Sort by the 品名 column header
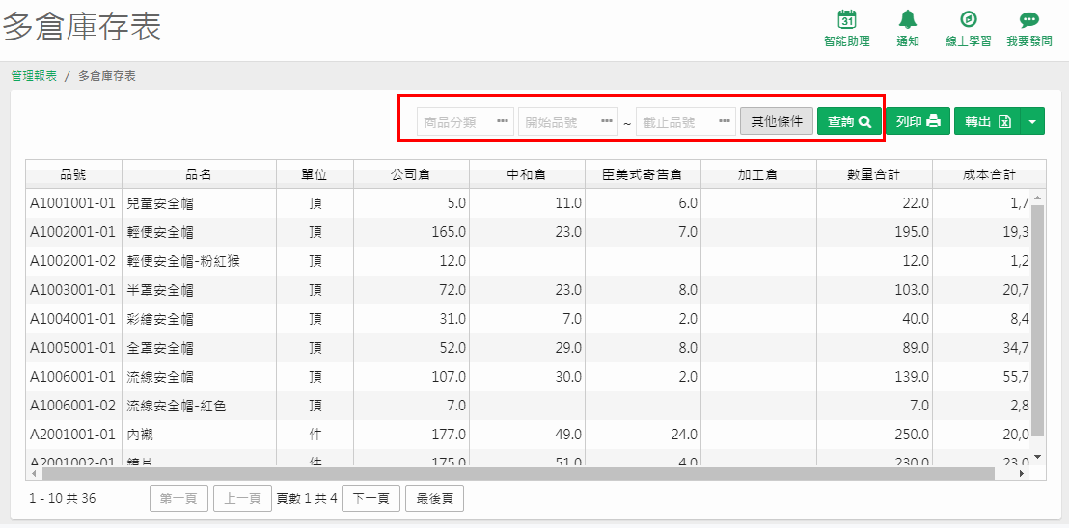 [199, 174]
